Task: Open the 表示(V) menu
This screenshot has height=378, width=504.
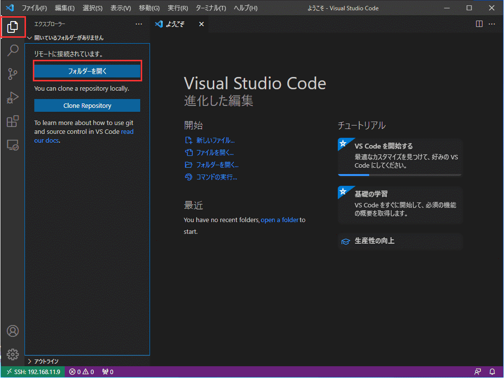Action: (121, 8)
